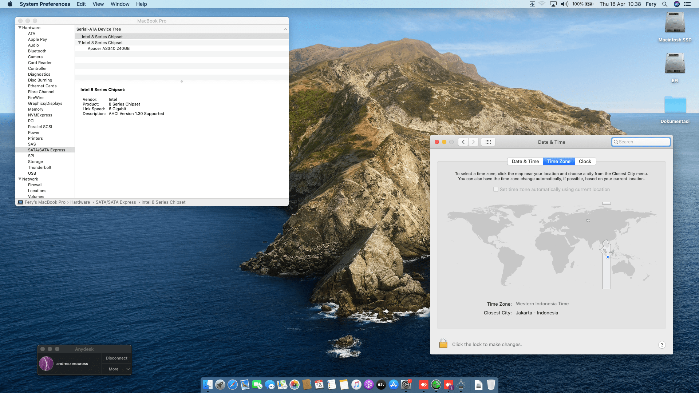Select Graphics/Displays in the sidebar

pyautogui.click(x=45, y=103)
